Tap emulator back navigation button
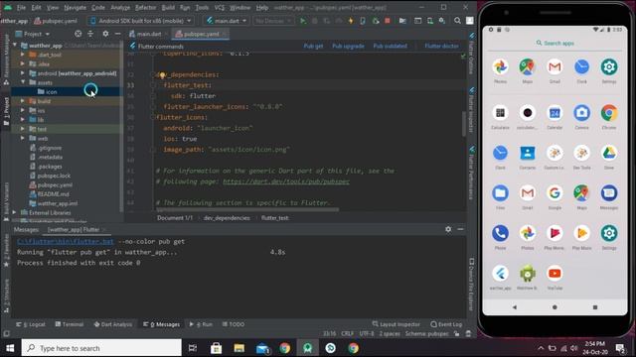This screenshot has width=636, height=357. (515, 307)
